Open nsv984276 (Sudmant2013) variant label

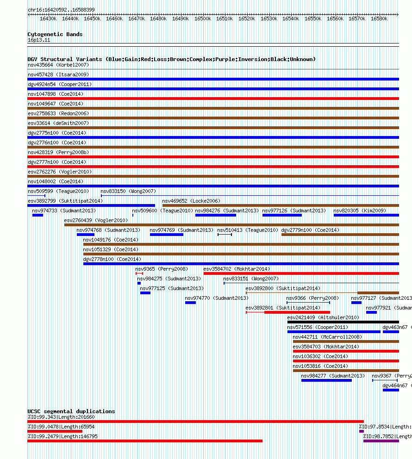[227, 211]
